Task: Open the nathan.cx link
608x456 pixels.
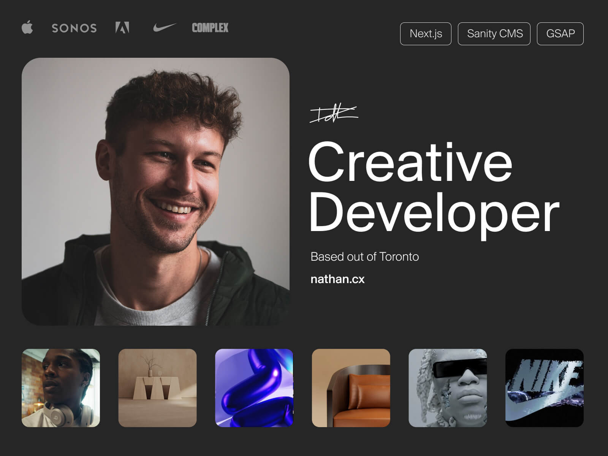Action: coord(337,279)
